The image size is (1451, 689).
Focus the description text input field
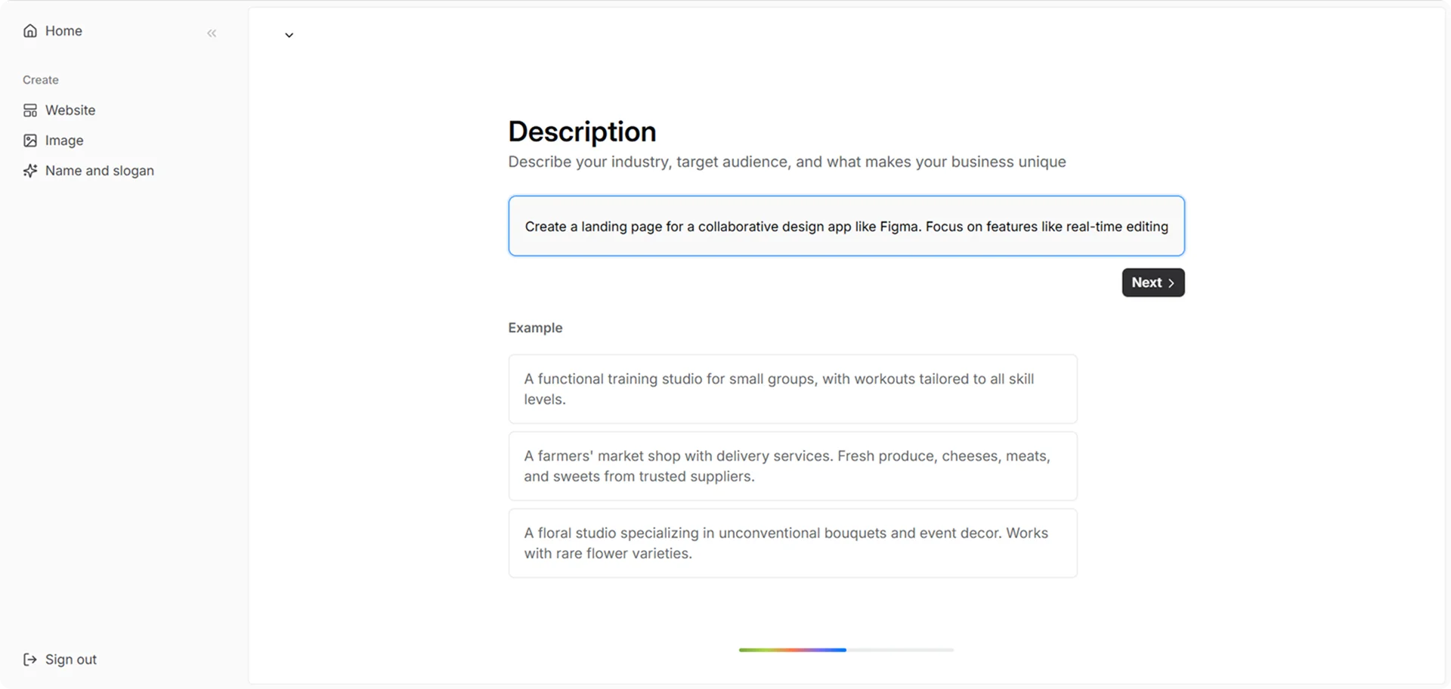click(846, 226)
